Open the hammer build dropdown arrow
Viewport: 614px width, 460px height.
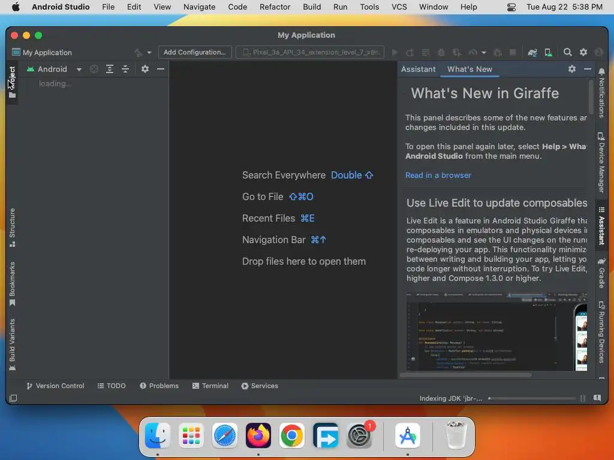149,53
